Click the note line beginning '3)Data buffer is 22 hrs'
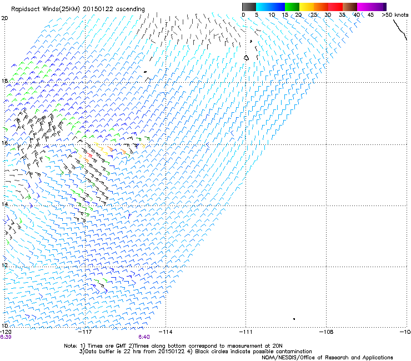This screenshot has height=361, width=411. 196,352
